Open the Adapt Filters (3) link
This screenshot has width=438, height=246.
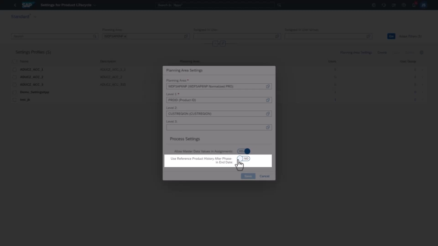click(x=410, y=36)
